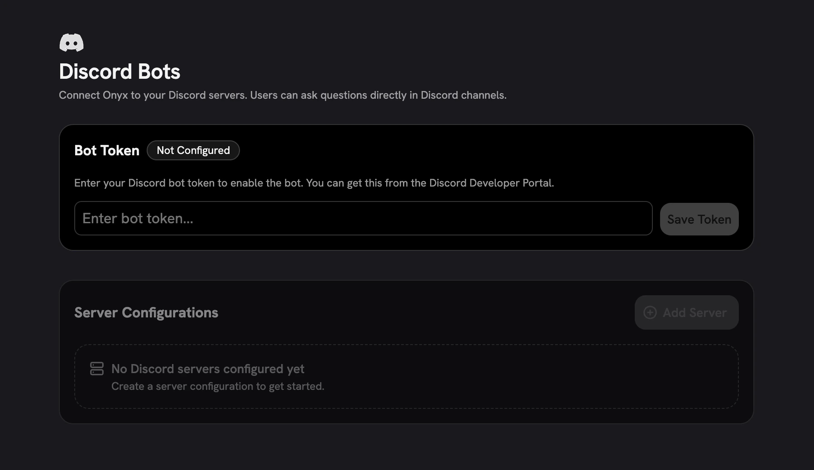Click the Bot Token section title
Image resolution: width=814 pixels, height=470 pixels.
tap(107, 150)
